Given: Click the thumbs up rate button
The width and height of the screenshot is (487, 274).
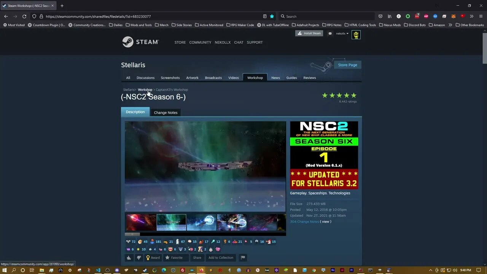Looking at the screenshot, I should tap(129, 258).
